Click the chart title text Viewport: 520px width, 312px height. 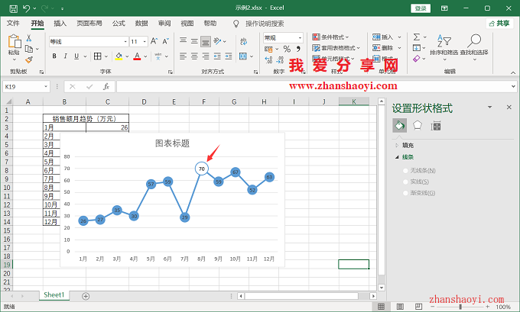tap(173, 143)
